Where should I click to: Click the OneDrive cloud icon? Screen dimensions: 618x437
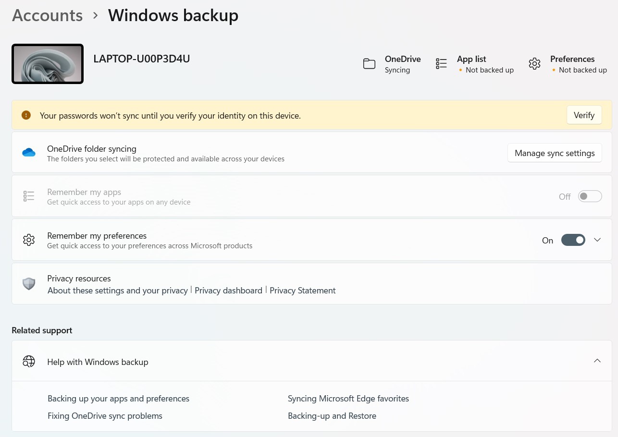tap(29, 153)
